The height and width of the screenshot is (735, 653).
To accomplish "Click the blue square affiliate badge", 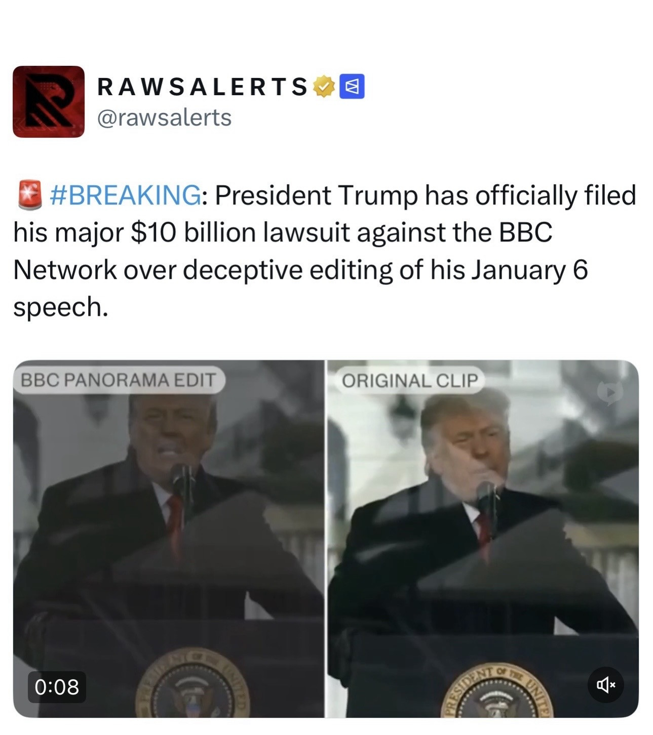I will pos(352,87).
